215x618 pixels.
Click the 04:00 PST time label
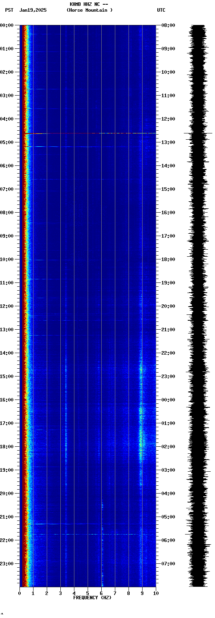click(7, 119)
